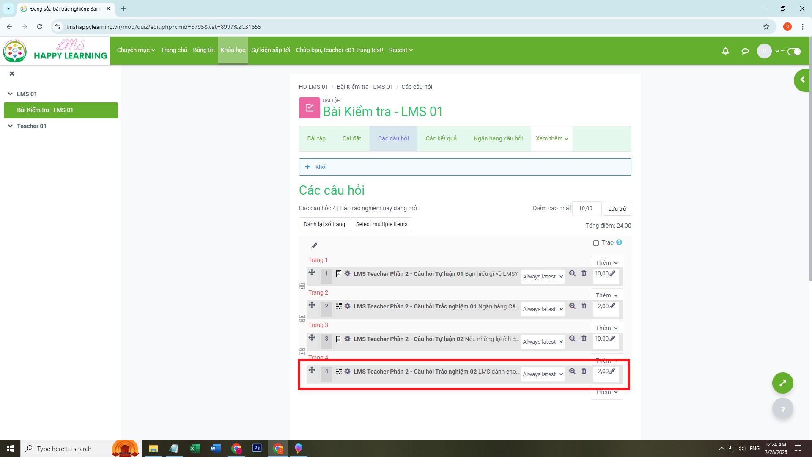Collapse the LMS 01 sidebar section

click(x=11, y=94)
